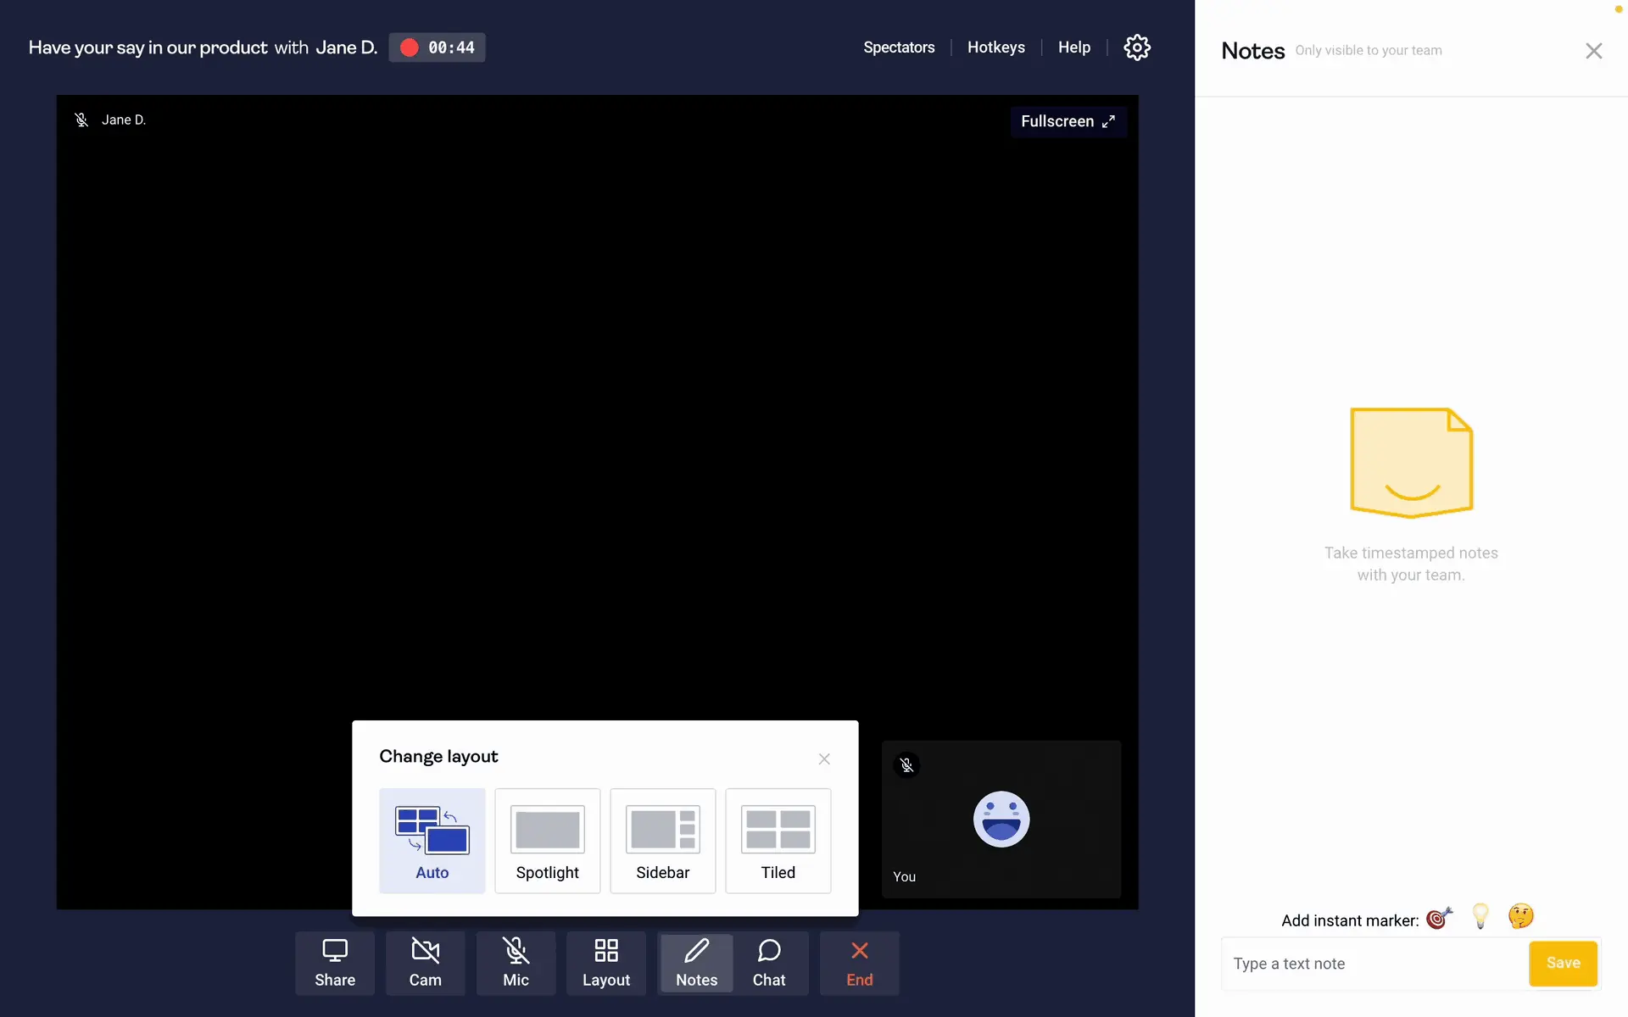1628x1017 pixels.
Task: Click the Help link
Action: [x=1073, y=47]
